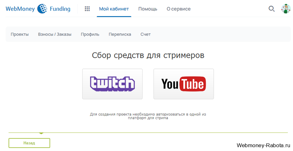
Task: Open the services grid menu icon
Action: point(87,9)
